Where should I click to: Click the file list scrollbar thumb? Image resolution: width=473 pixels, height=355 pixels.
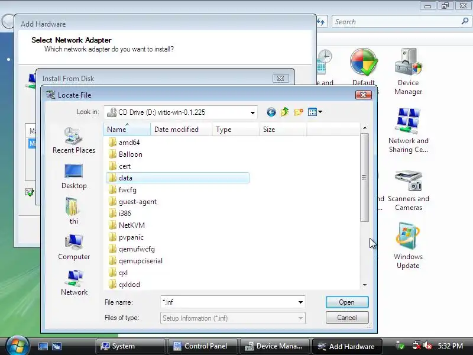pyautogui.click(x=364, y=177)
